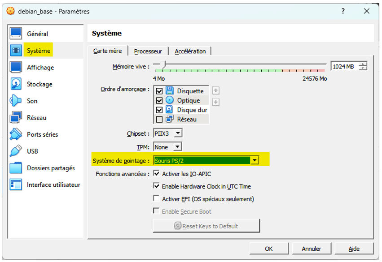Enable the Activer EFI checkbox

tap(156, 198)
